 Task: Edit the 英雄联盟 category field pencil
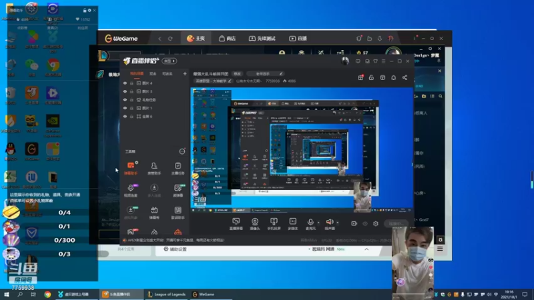click(x=230, y=81)
